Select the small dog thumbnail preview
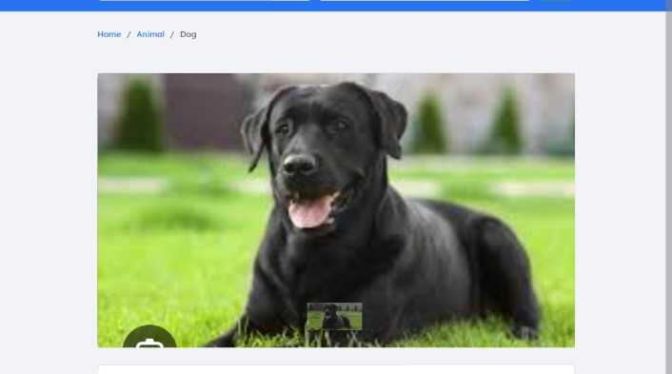 coord(334,317)
